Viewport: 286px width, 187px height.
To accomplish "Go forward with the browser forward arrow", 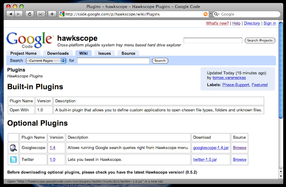I will 19,14.
